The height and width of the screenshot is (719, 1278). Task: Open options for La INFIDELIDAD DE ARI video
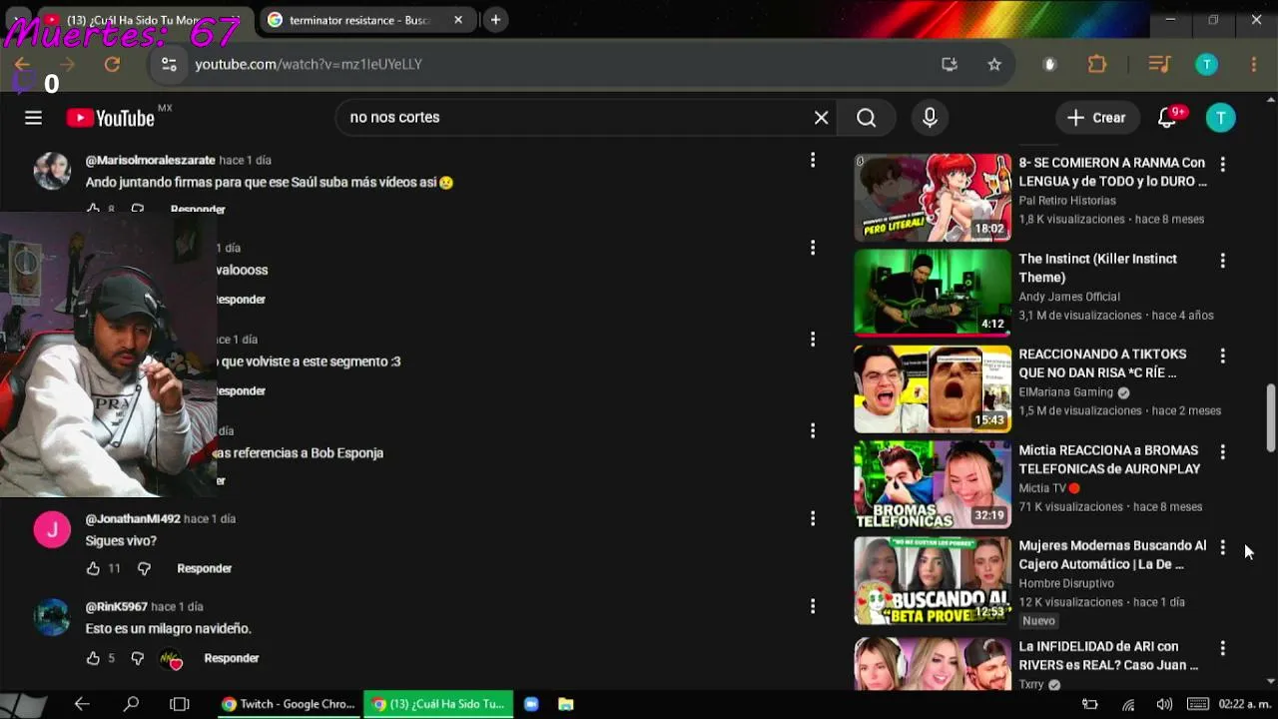click(x=1222, y=648)
